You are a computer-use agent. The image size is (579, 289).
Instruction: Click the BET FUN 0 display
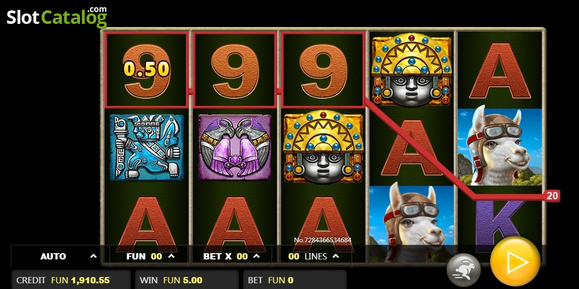(x=294, y=280)
